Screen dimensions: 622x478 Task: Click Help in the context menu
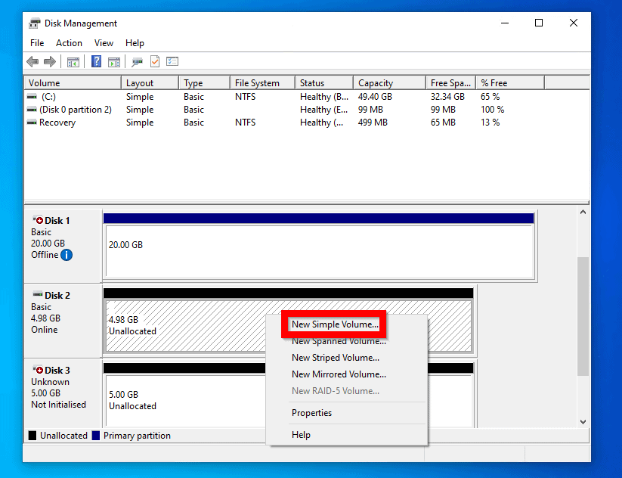coord(301,435)
